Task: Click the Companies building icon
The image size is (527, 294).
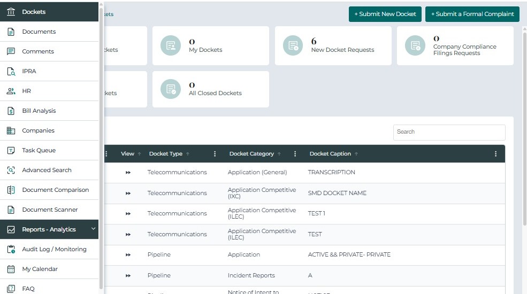Action: (x=11, y=130)
